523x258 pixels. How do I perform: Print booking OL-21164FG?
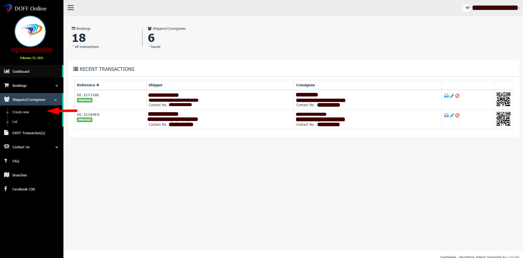[446, 115]
